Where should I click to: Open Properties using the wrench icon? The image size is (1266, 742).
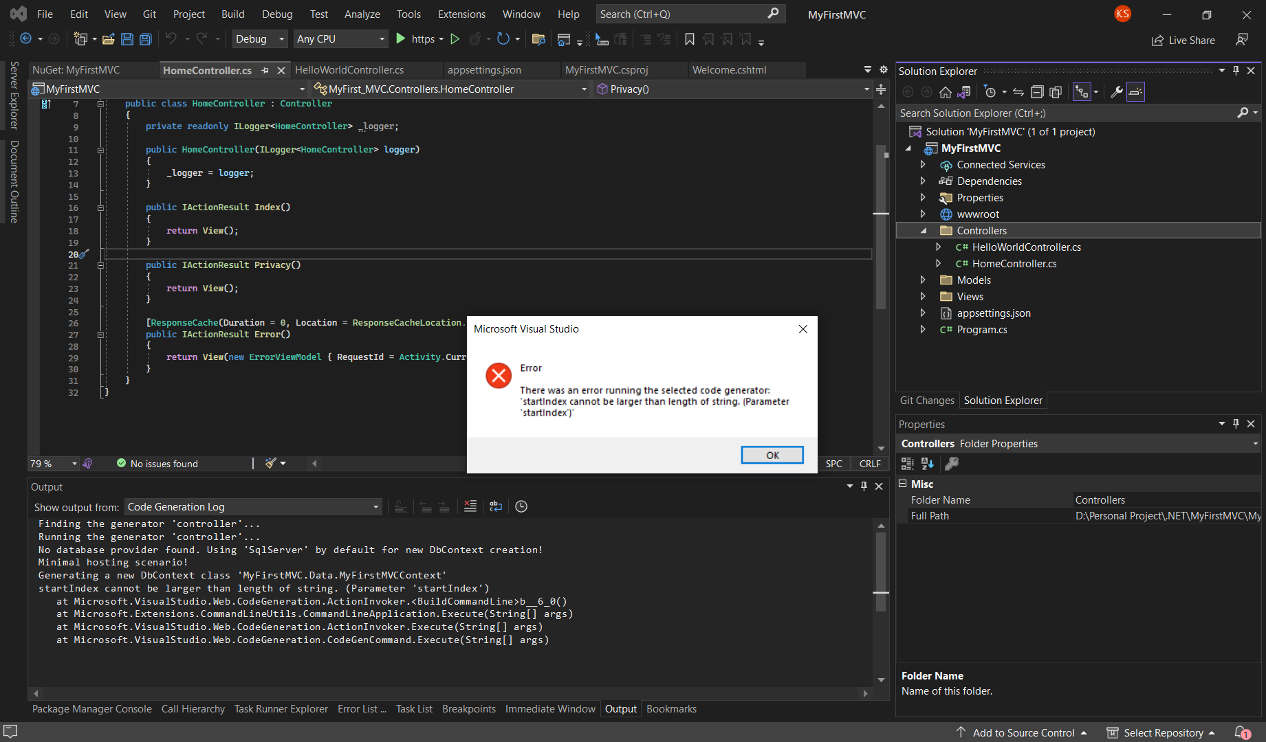coord(1117,91)
